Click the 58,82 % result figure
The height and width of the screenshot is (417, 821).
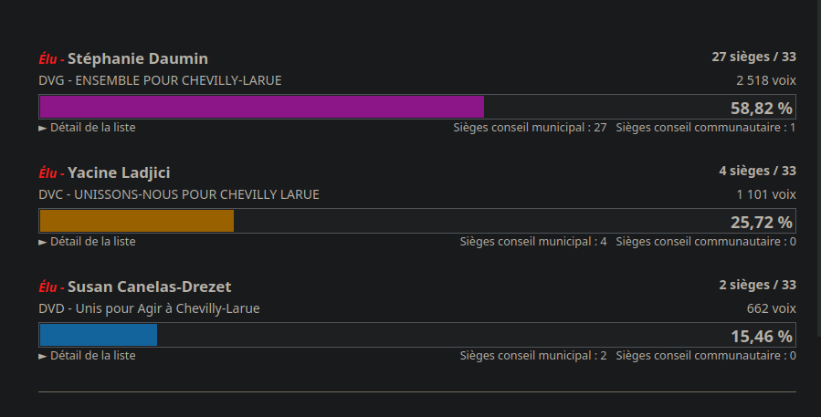click(x=761, y=109)
